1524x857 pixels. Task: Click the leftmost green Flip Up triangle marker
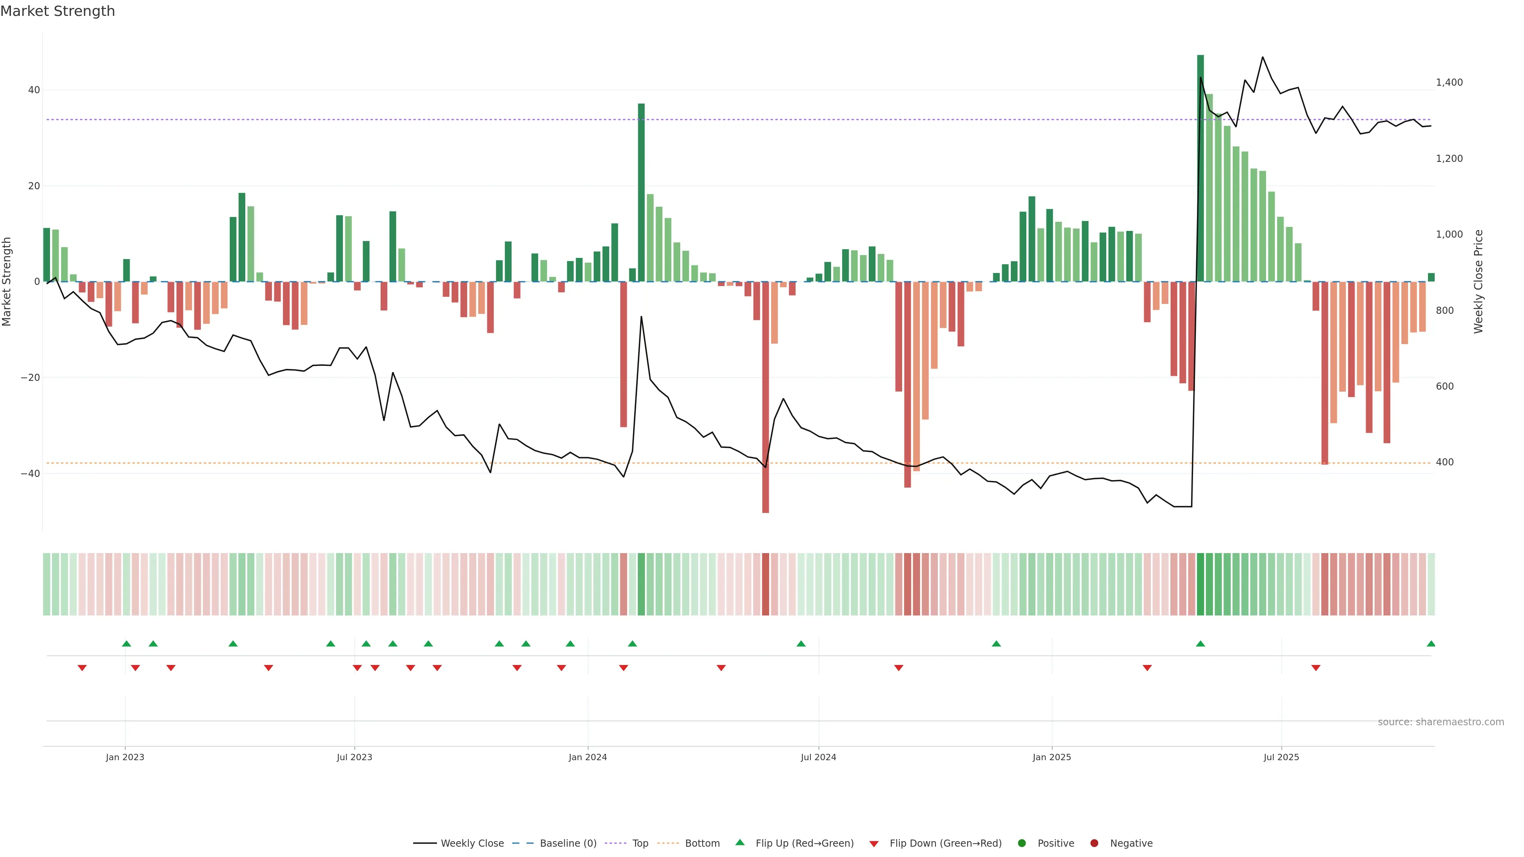[126, 644]
